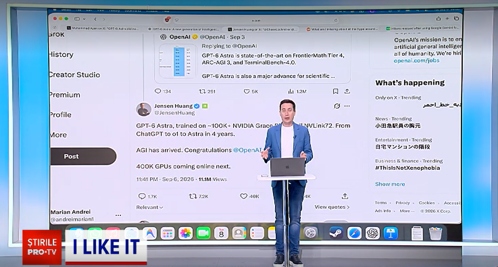Open Safari tab group dropdown chevron

pyautogui.click(x=84, y=19)
